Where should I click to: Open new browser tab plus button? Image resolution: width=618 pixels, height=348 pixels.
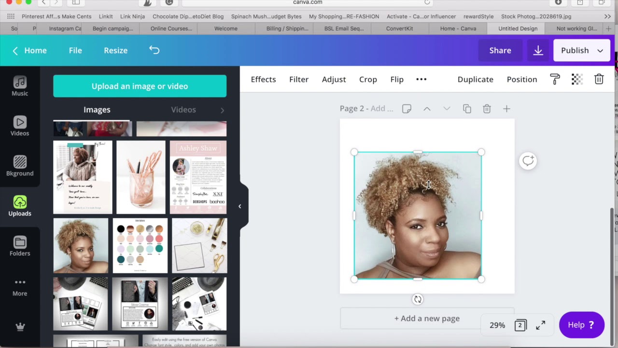click(608, 29)
